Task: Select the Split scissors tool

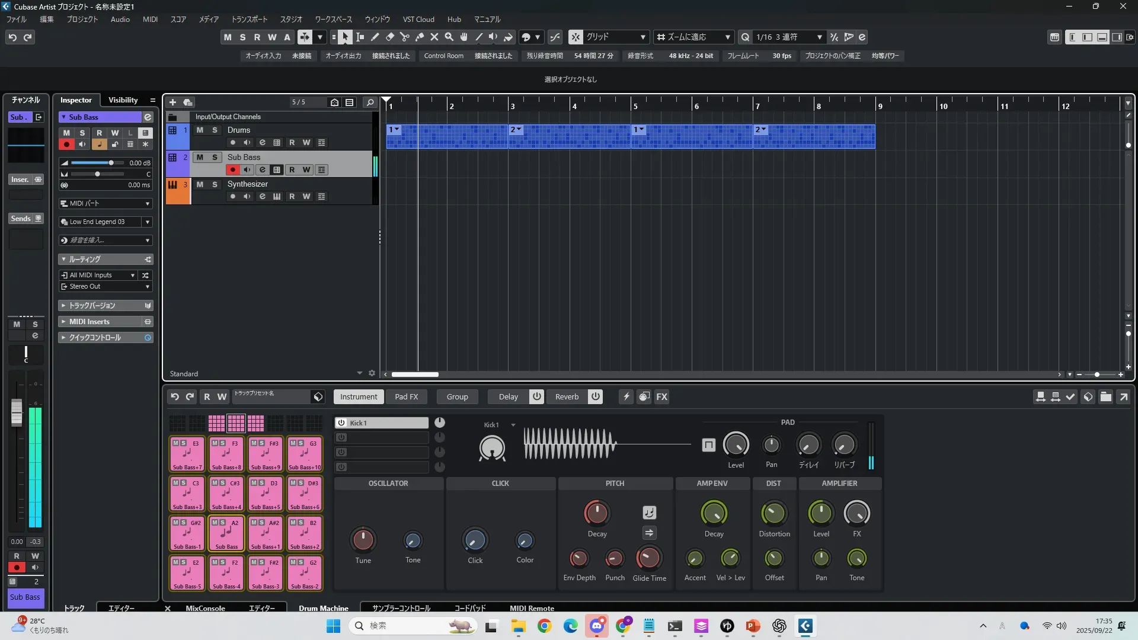Action: coord(405,37)
